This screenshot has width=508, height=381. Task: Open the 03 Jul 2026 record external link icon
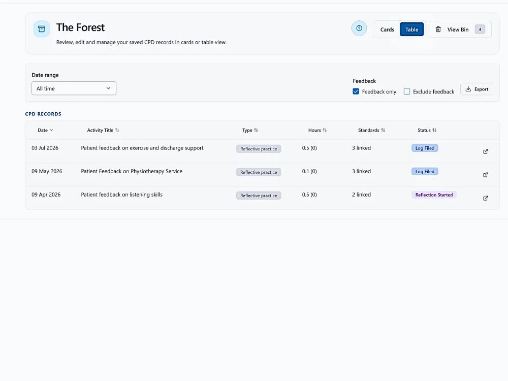click(x=485, y=151)
